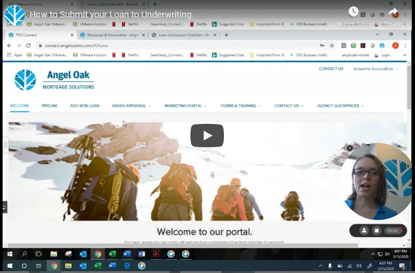Expand the AGENCY QUICKPRICER dropdown

coord(340,106)
